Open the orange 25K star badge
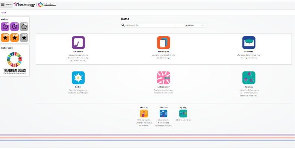Viewport: 295px width, 149px height. [x=15, y=37]
